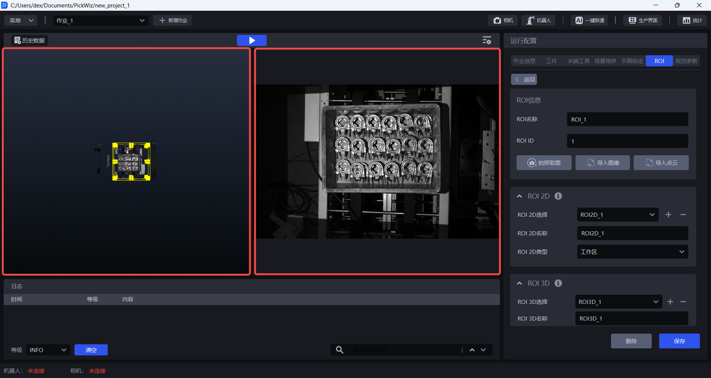Switch to the 手眼标定 tab
The height and width of the screenshot is (378, 711).
point(632,61)
